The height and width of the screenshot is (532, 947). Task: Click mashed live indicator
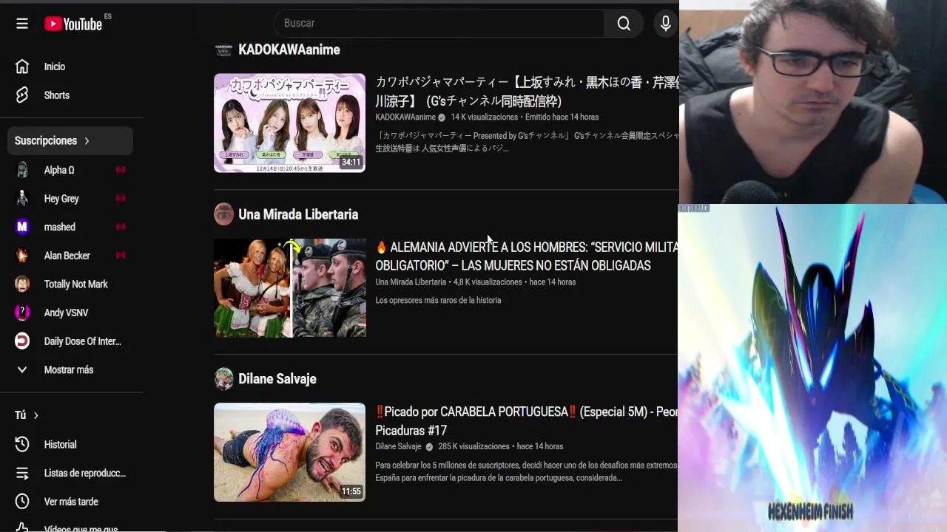click(x=121, y=227)
